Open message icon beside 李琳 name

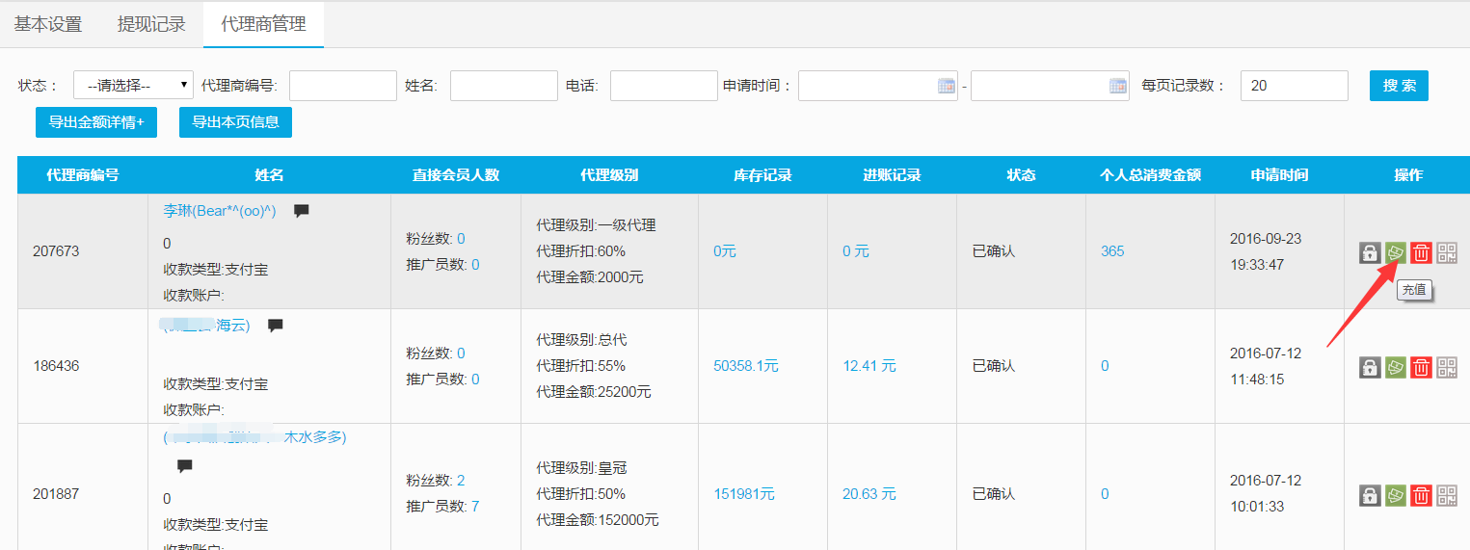[302, 211]
